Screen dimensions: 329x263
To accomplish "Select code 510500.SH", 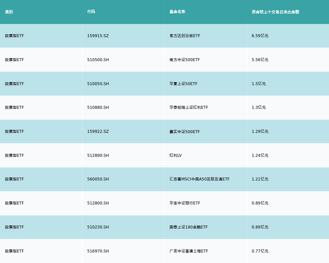I will tap(98, 60).
